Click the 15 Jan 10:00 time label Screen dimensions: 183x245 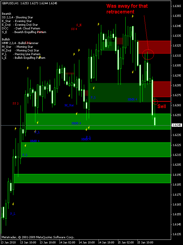pyautogui.click(x=145, y=242)
